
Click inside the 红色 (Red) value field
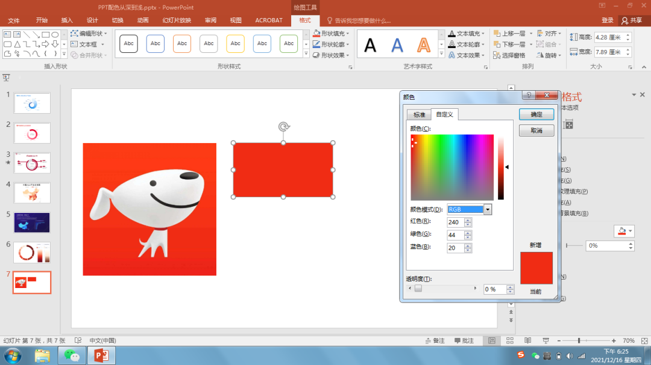click(x=454, y=222)
